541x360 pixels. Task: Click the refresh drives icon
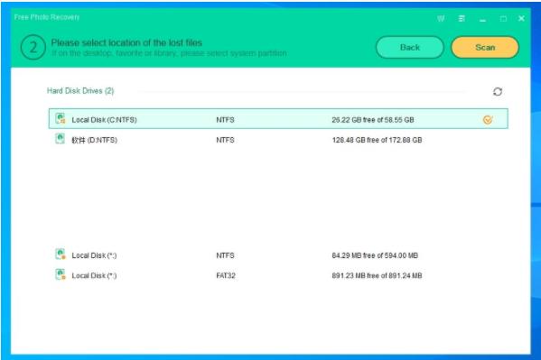[497, 91]
